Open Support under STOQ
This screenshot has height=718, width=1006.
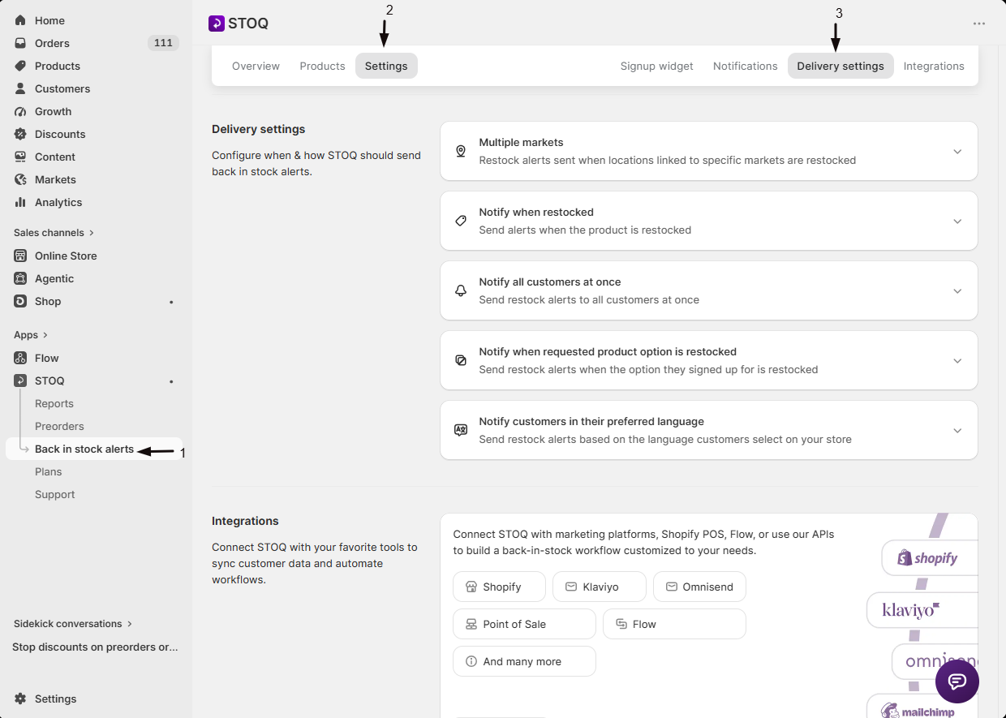55,494
